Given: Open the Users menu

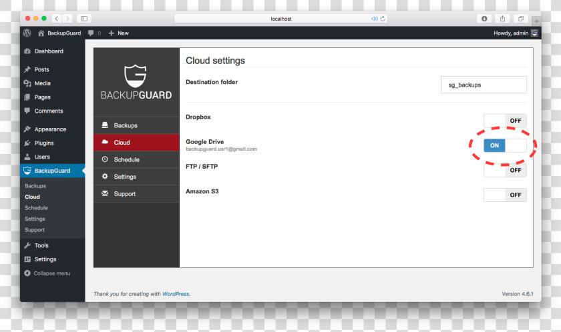Looking at the screenshot, I should 52,157.
